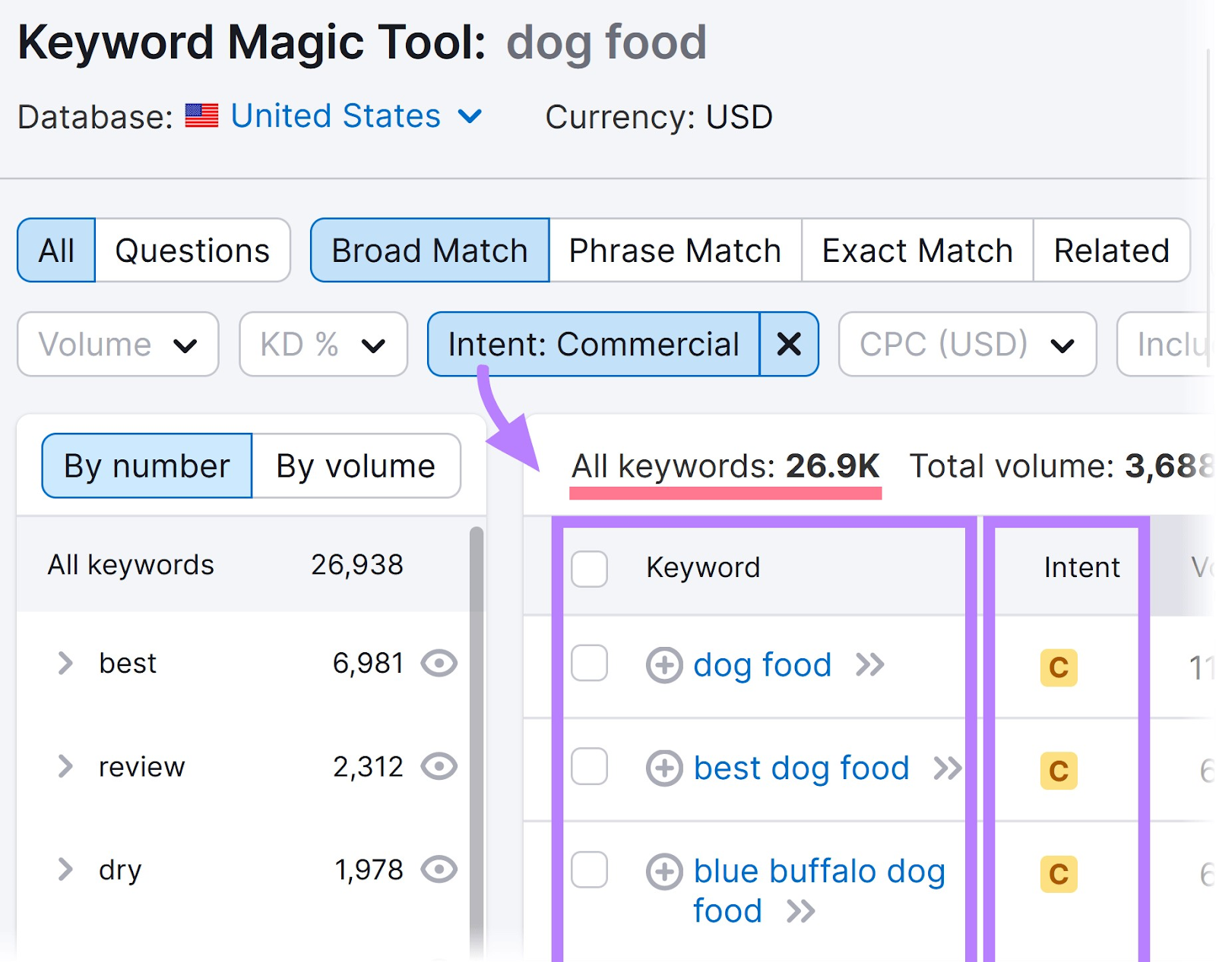Switch to the Questions tab
The image size is (1216, 962).
click(192, 251)
